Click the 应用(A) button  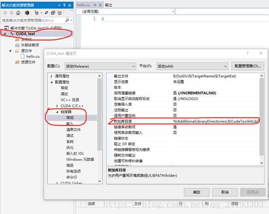252,192
